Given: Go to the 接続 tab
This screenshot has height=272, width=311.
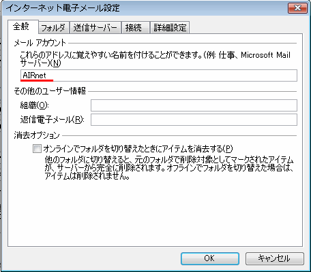Looking at the screenshot, I should (136, 28).
